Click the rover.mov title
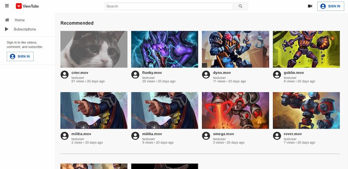The height and width of the screenshot is (169, 348). pos(293,134)
